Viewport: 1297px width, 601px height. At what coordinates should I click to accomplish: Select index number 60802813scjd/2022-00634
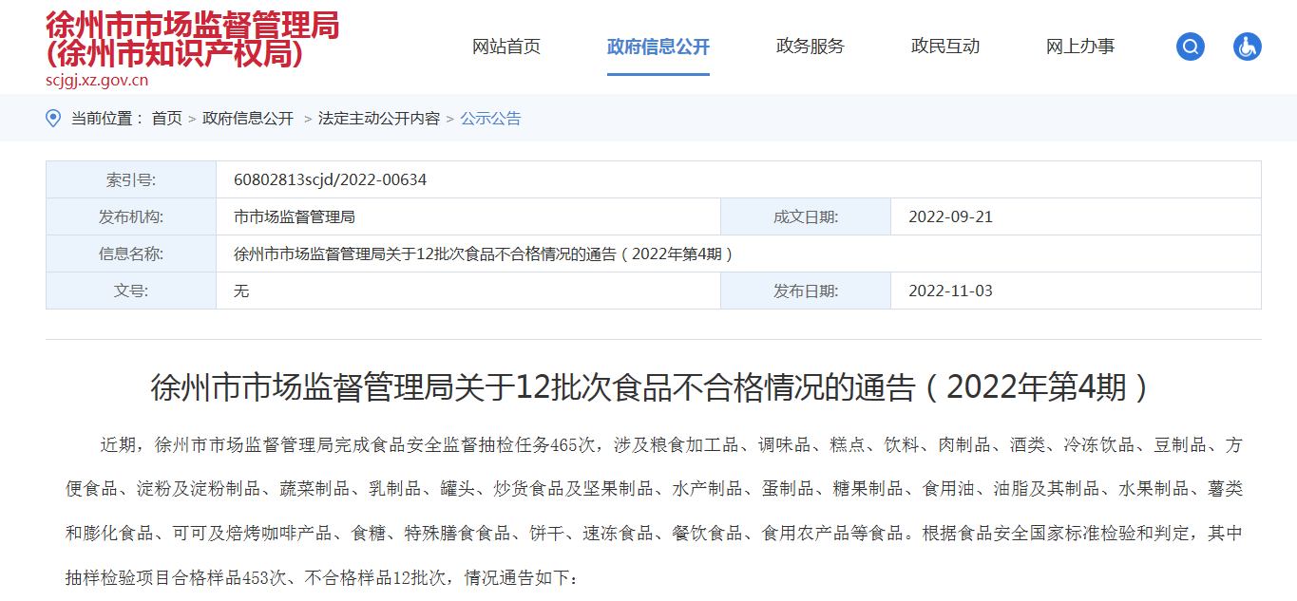[x=330, y=179]
